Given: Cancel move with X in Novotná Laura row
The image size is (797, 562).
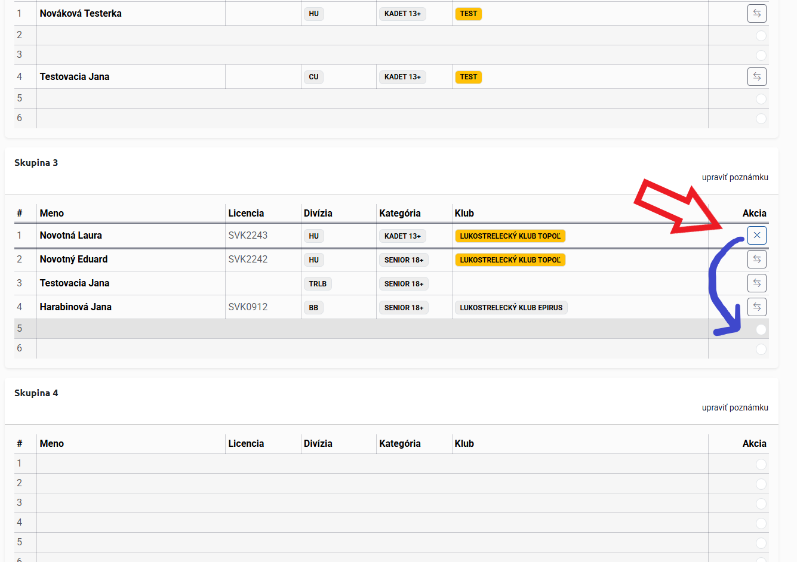Looking at the screenshot, I should tap(756, 235).
